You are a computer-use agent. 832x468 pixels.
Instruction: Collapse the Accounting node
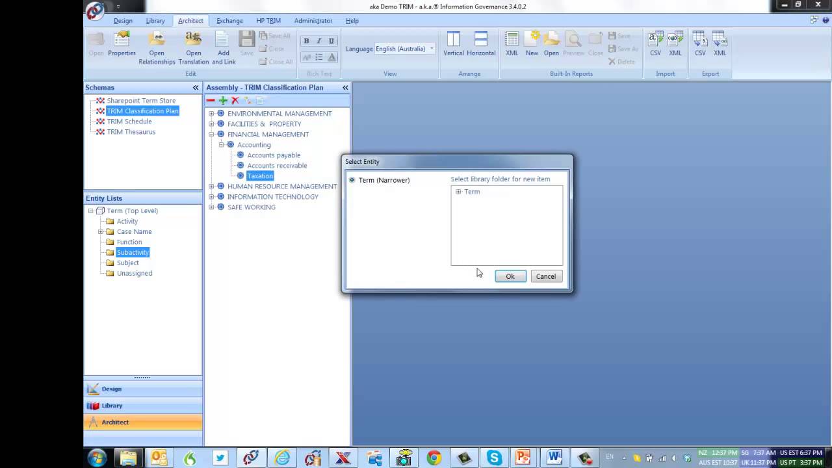coord(221,145)
